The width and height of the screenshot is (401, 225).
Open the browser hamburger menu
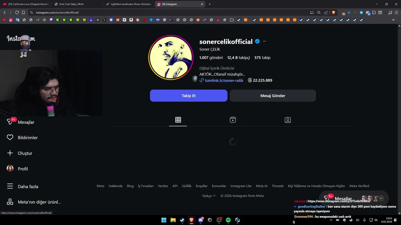point(396,12)
